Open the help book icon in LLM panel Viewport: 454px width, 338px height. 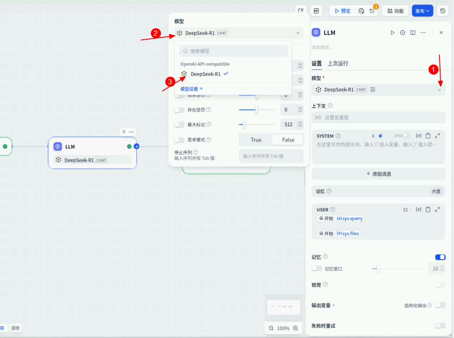tap(413, 32)
